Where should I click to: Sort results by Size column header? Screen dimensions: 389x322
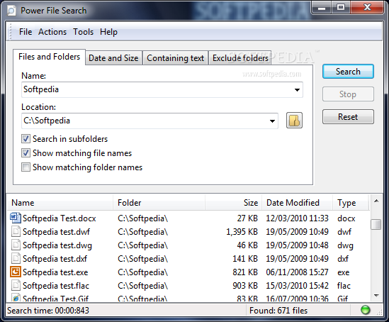tap(233, 203)
